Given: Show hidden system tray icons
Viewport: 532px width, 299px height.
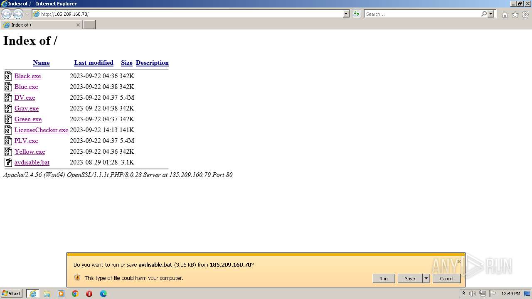Looking at the screenshot, I should 463,294.
